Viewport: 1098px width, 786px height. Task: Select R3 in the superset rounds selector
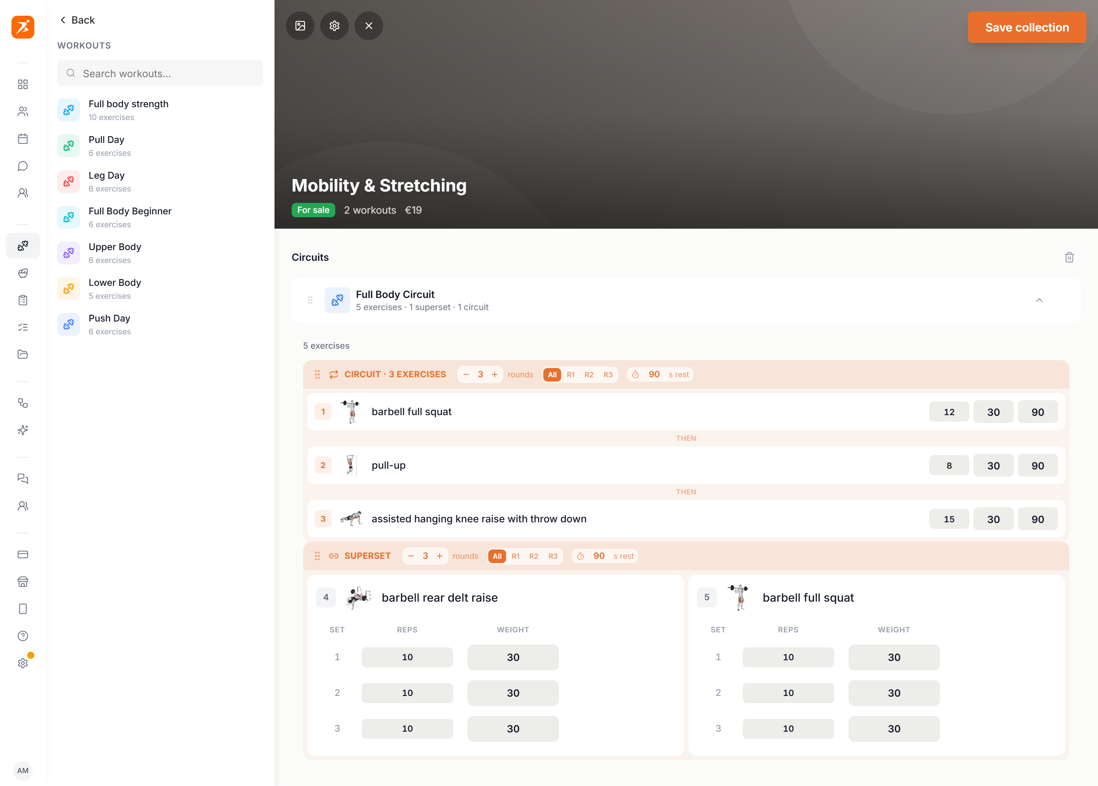coord(553,556)
